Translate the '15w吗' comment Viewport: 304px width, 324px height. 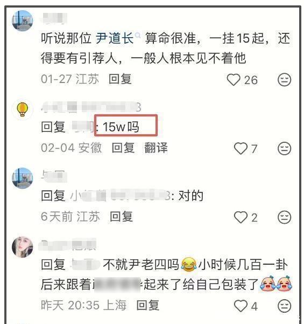click(156, 148)
